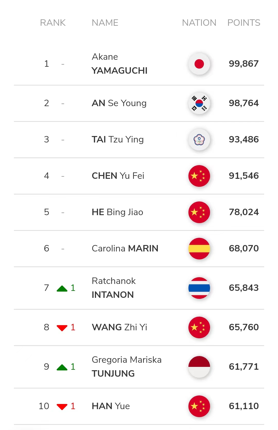Click red down arrow at rank 10
The image size is (278, 430).
62,407
